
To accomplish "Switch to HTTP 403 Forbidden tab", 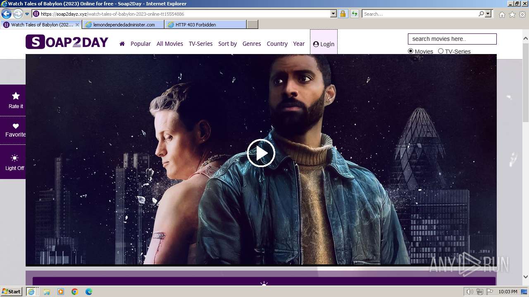I will point(205,25).
